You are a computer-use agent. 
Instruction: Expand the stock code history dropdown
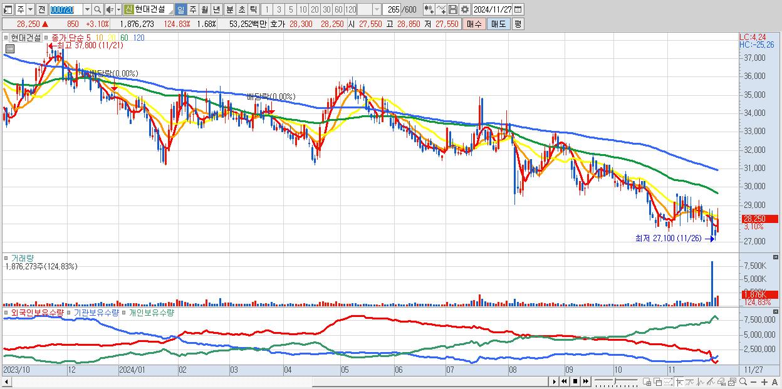click(87, 9)
